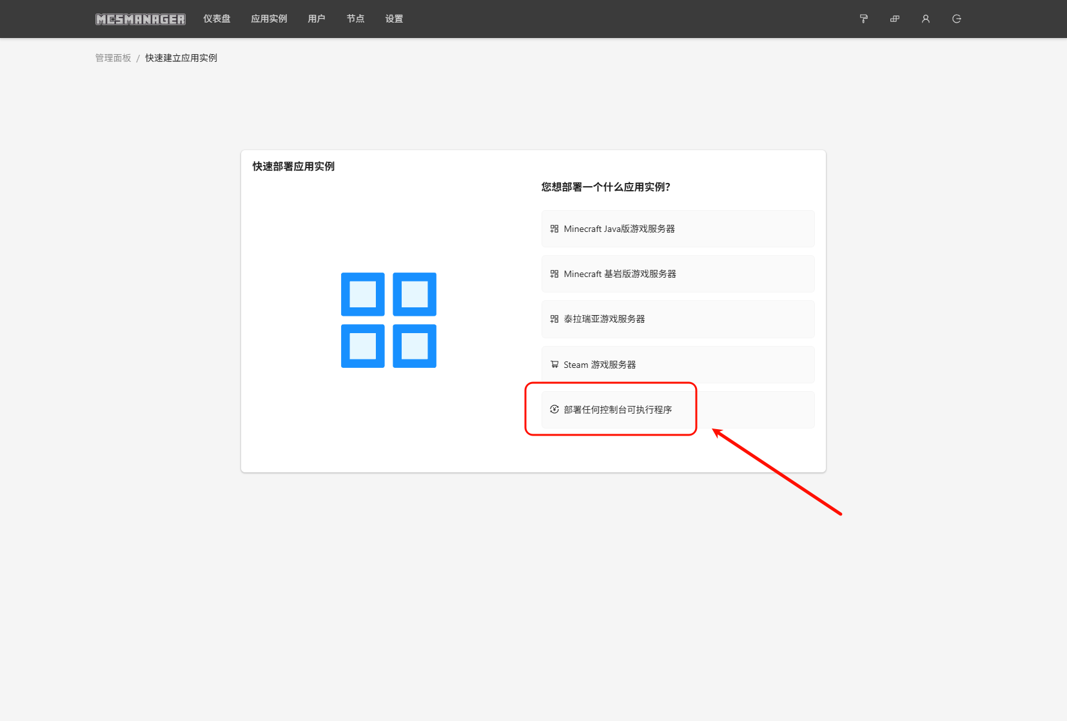The image size is (1067, 721).
Task: Open the user profile icon
Action: 925,19
